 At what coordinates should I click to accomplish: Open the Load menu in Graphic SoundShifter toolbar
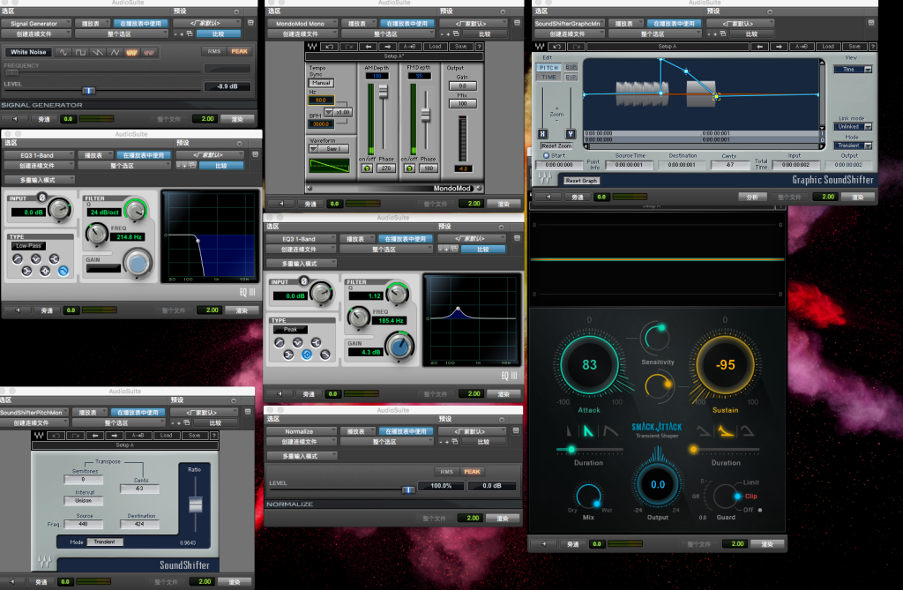click(x=828, y=47)
